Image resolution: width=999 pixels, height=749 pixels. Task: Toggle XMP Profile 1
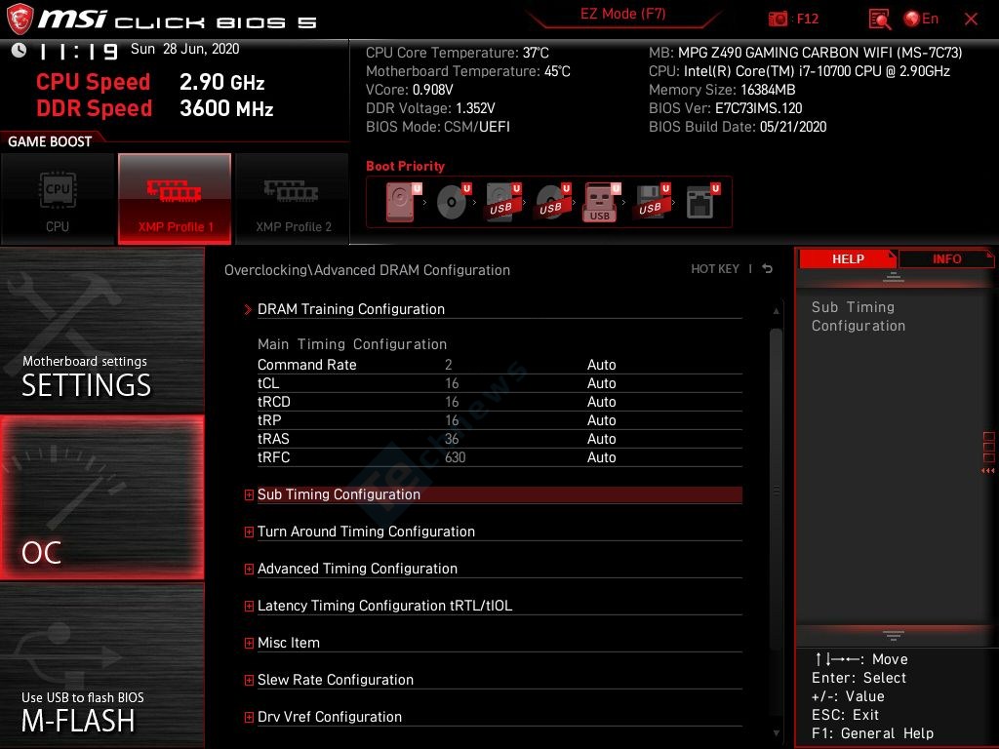click(175, 199)
